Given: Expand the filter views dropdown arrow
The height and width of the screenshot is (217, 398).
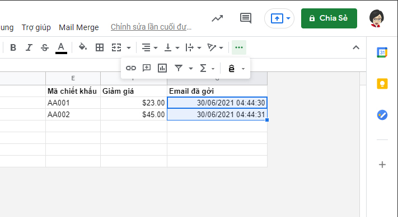Looking at the screenshot, I should [191, 68].
